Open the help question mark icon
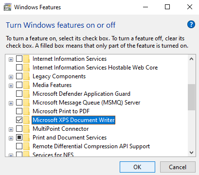The width and height of the screenshot is (199, 175). (191, 25)
